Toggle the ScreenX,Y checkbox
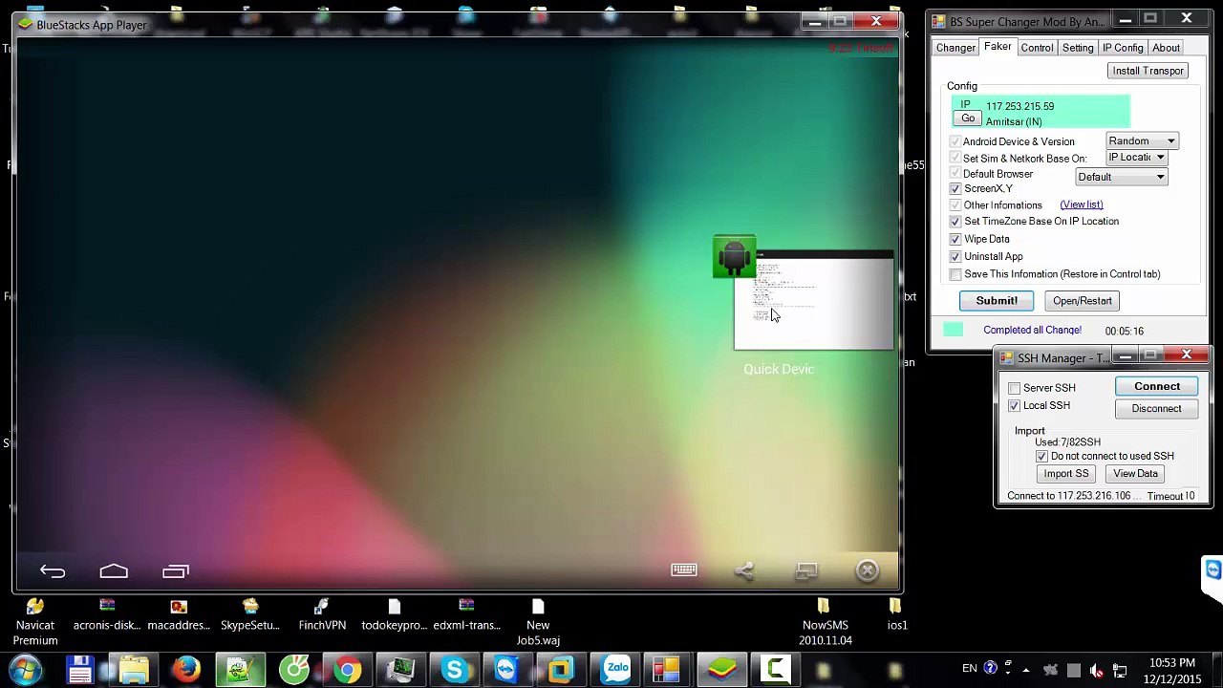This screenshot has height=688, width=1223. pyautogui.click(x=955, y=189)
